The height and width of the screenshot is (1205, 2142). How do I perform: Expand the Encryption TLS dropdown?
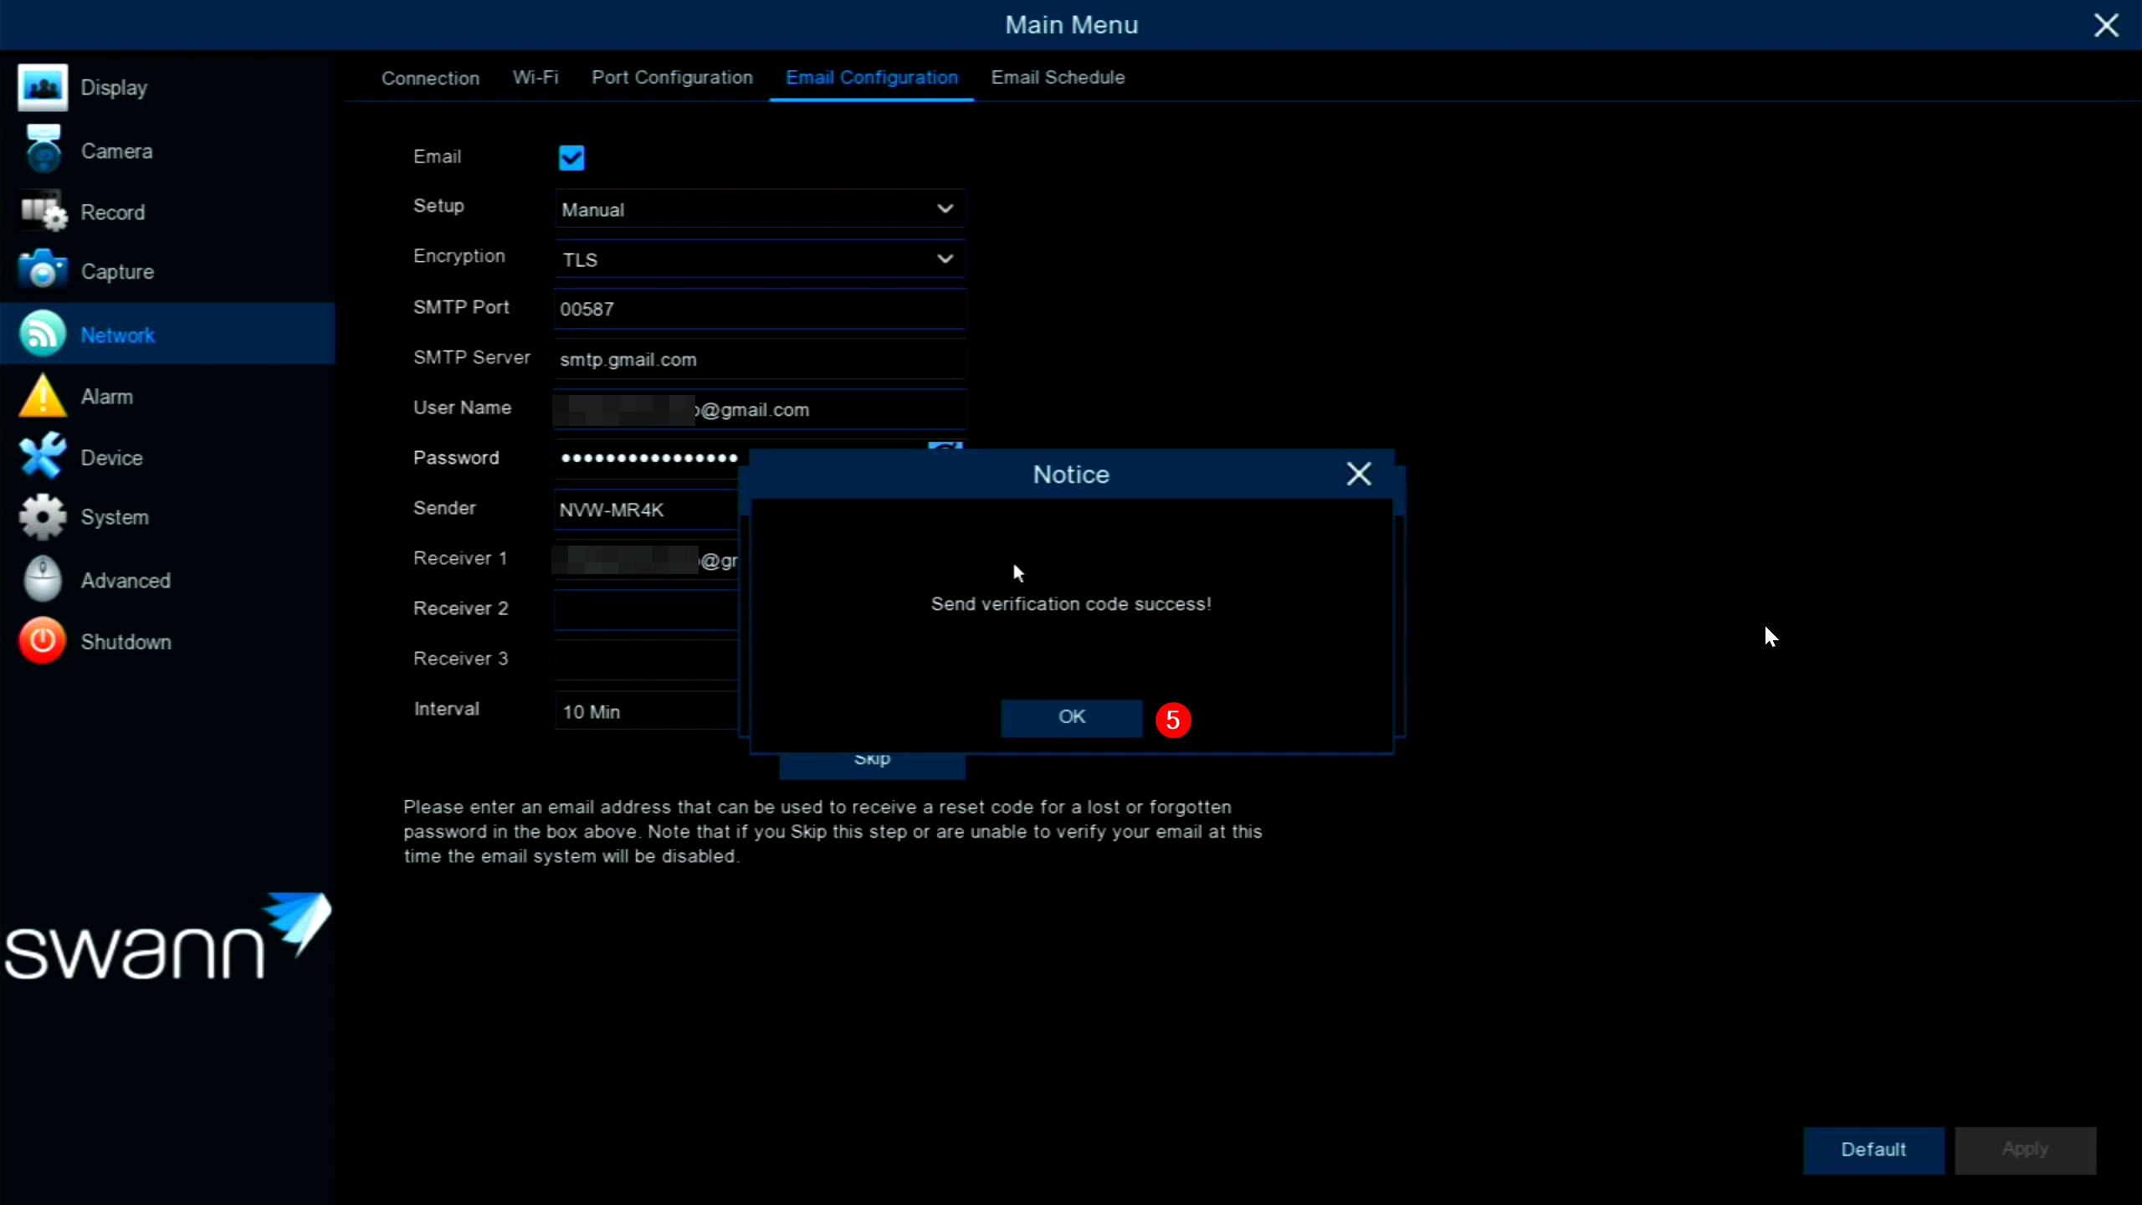[x=759, y=259]
